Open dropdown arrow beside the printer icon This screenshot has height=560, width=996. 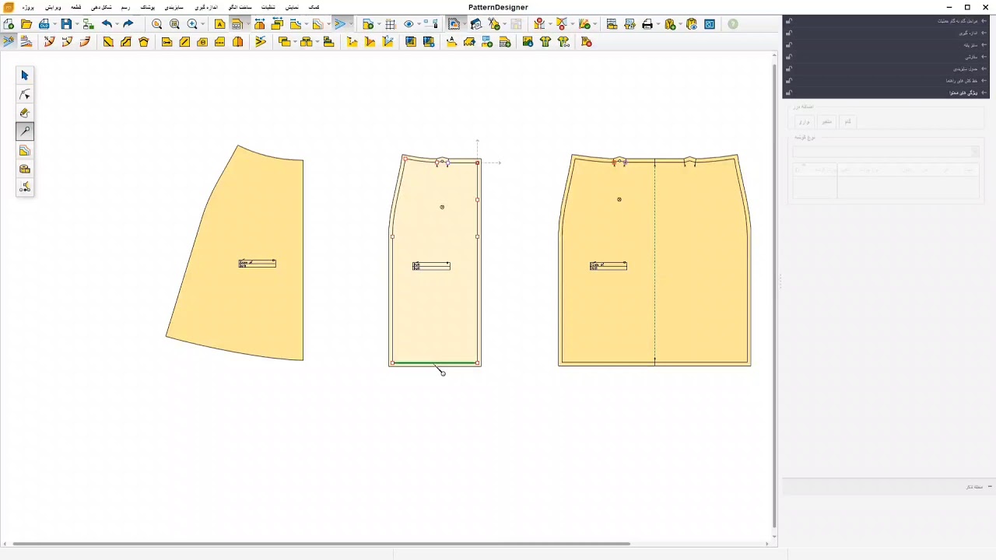[658, 24]
